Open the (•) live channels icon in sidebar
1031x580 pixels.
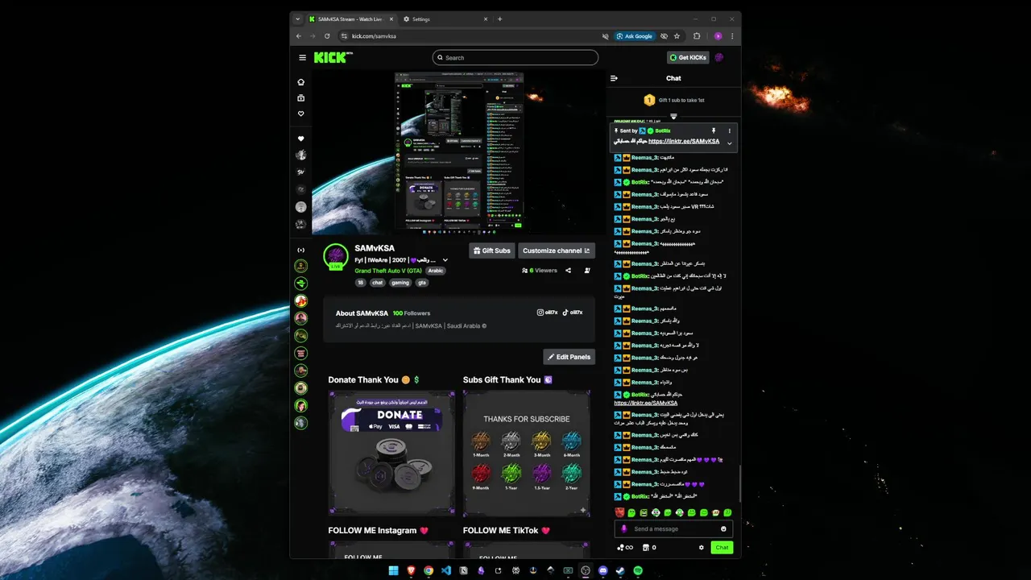(301, 251)
